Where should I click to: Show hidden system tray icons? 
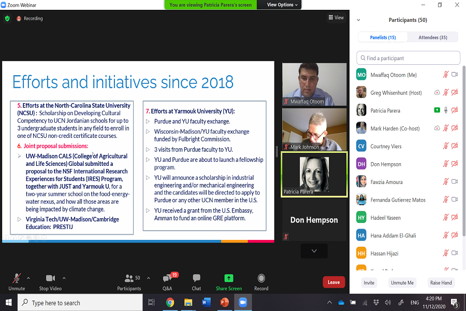coord(329,303)
